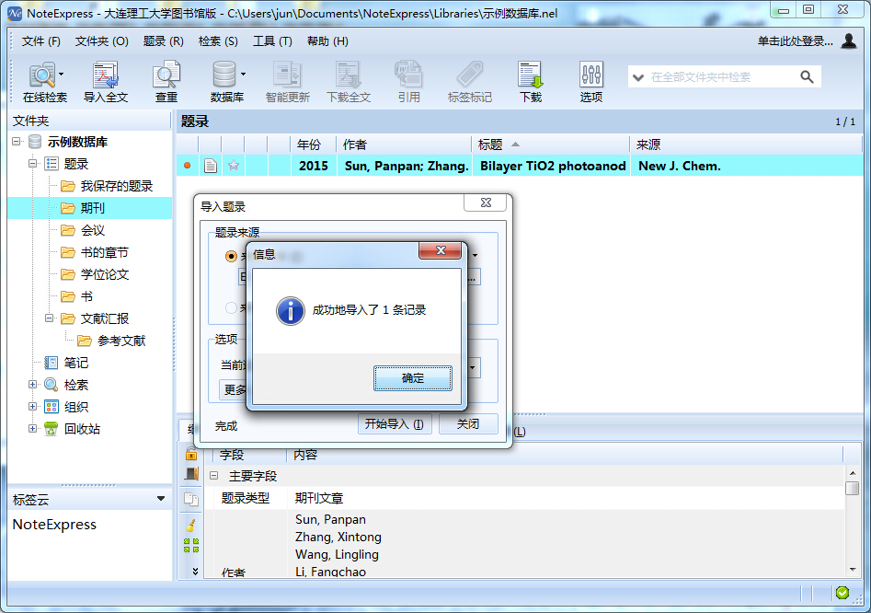The image size is (871, 613).
Task: Expand the 组织 tree node
Action: tap(33, 407)
